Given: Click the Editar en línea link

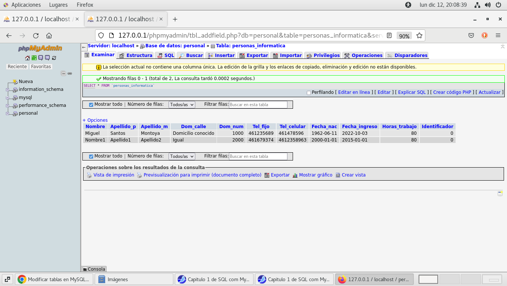Looking at the screenshot, I should [354, 92].
